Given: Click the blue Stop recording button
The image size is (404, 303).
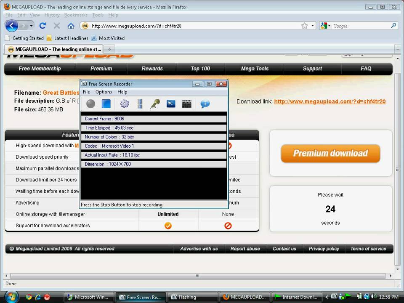Looking at the screenshot, I should 106,104.
